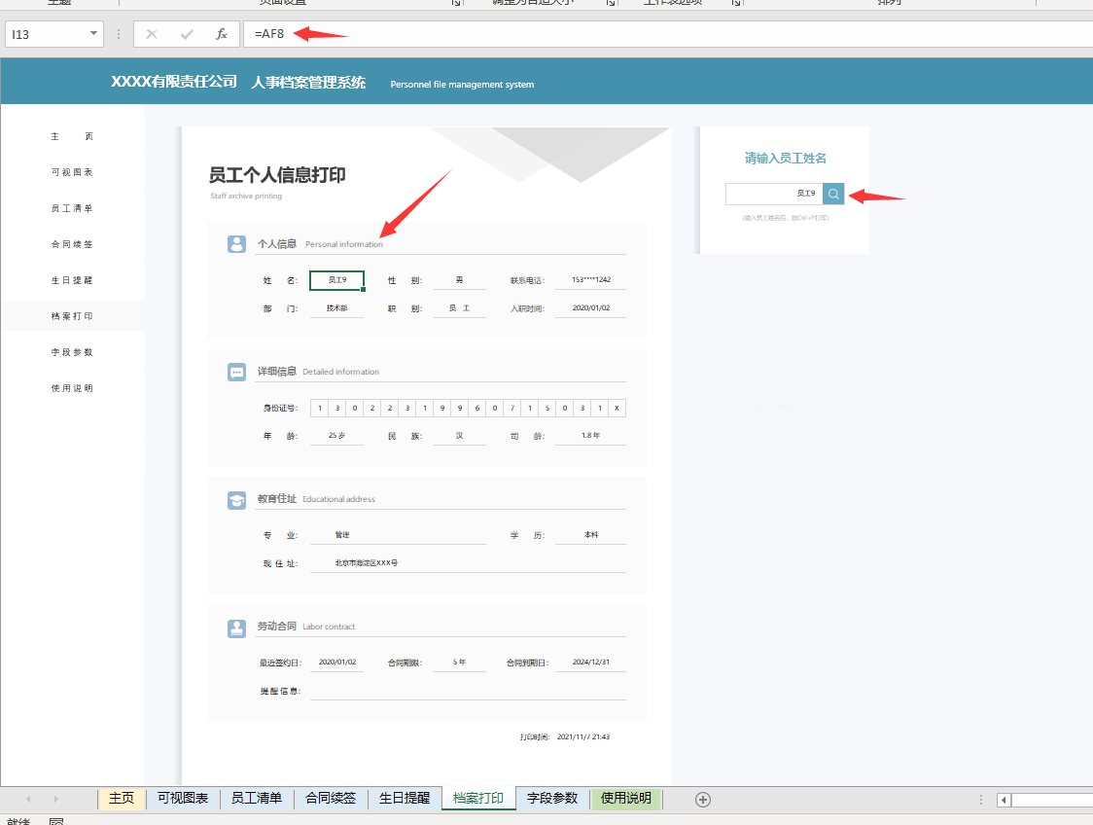Viewport: 1093px width, 825px height.
Task: Click the hire date 2020/01/02 beside 入职时间
Action: pyautogui.click(x=591, y=307)
